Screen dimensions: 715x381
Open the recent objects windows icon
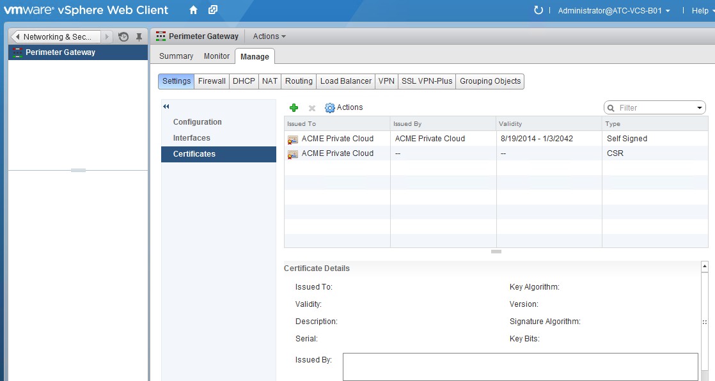click(213, 10)
